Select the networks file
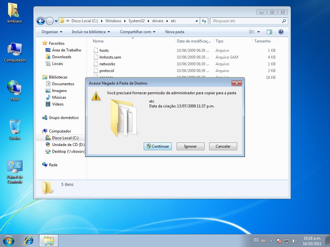Screen dimensions: 330x247 click(x=107, y=64)
